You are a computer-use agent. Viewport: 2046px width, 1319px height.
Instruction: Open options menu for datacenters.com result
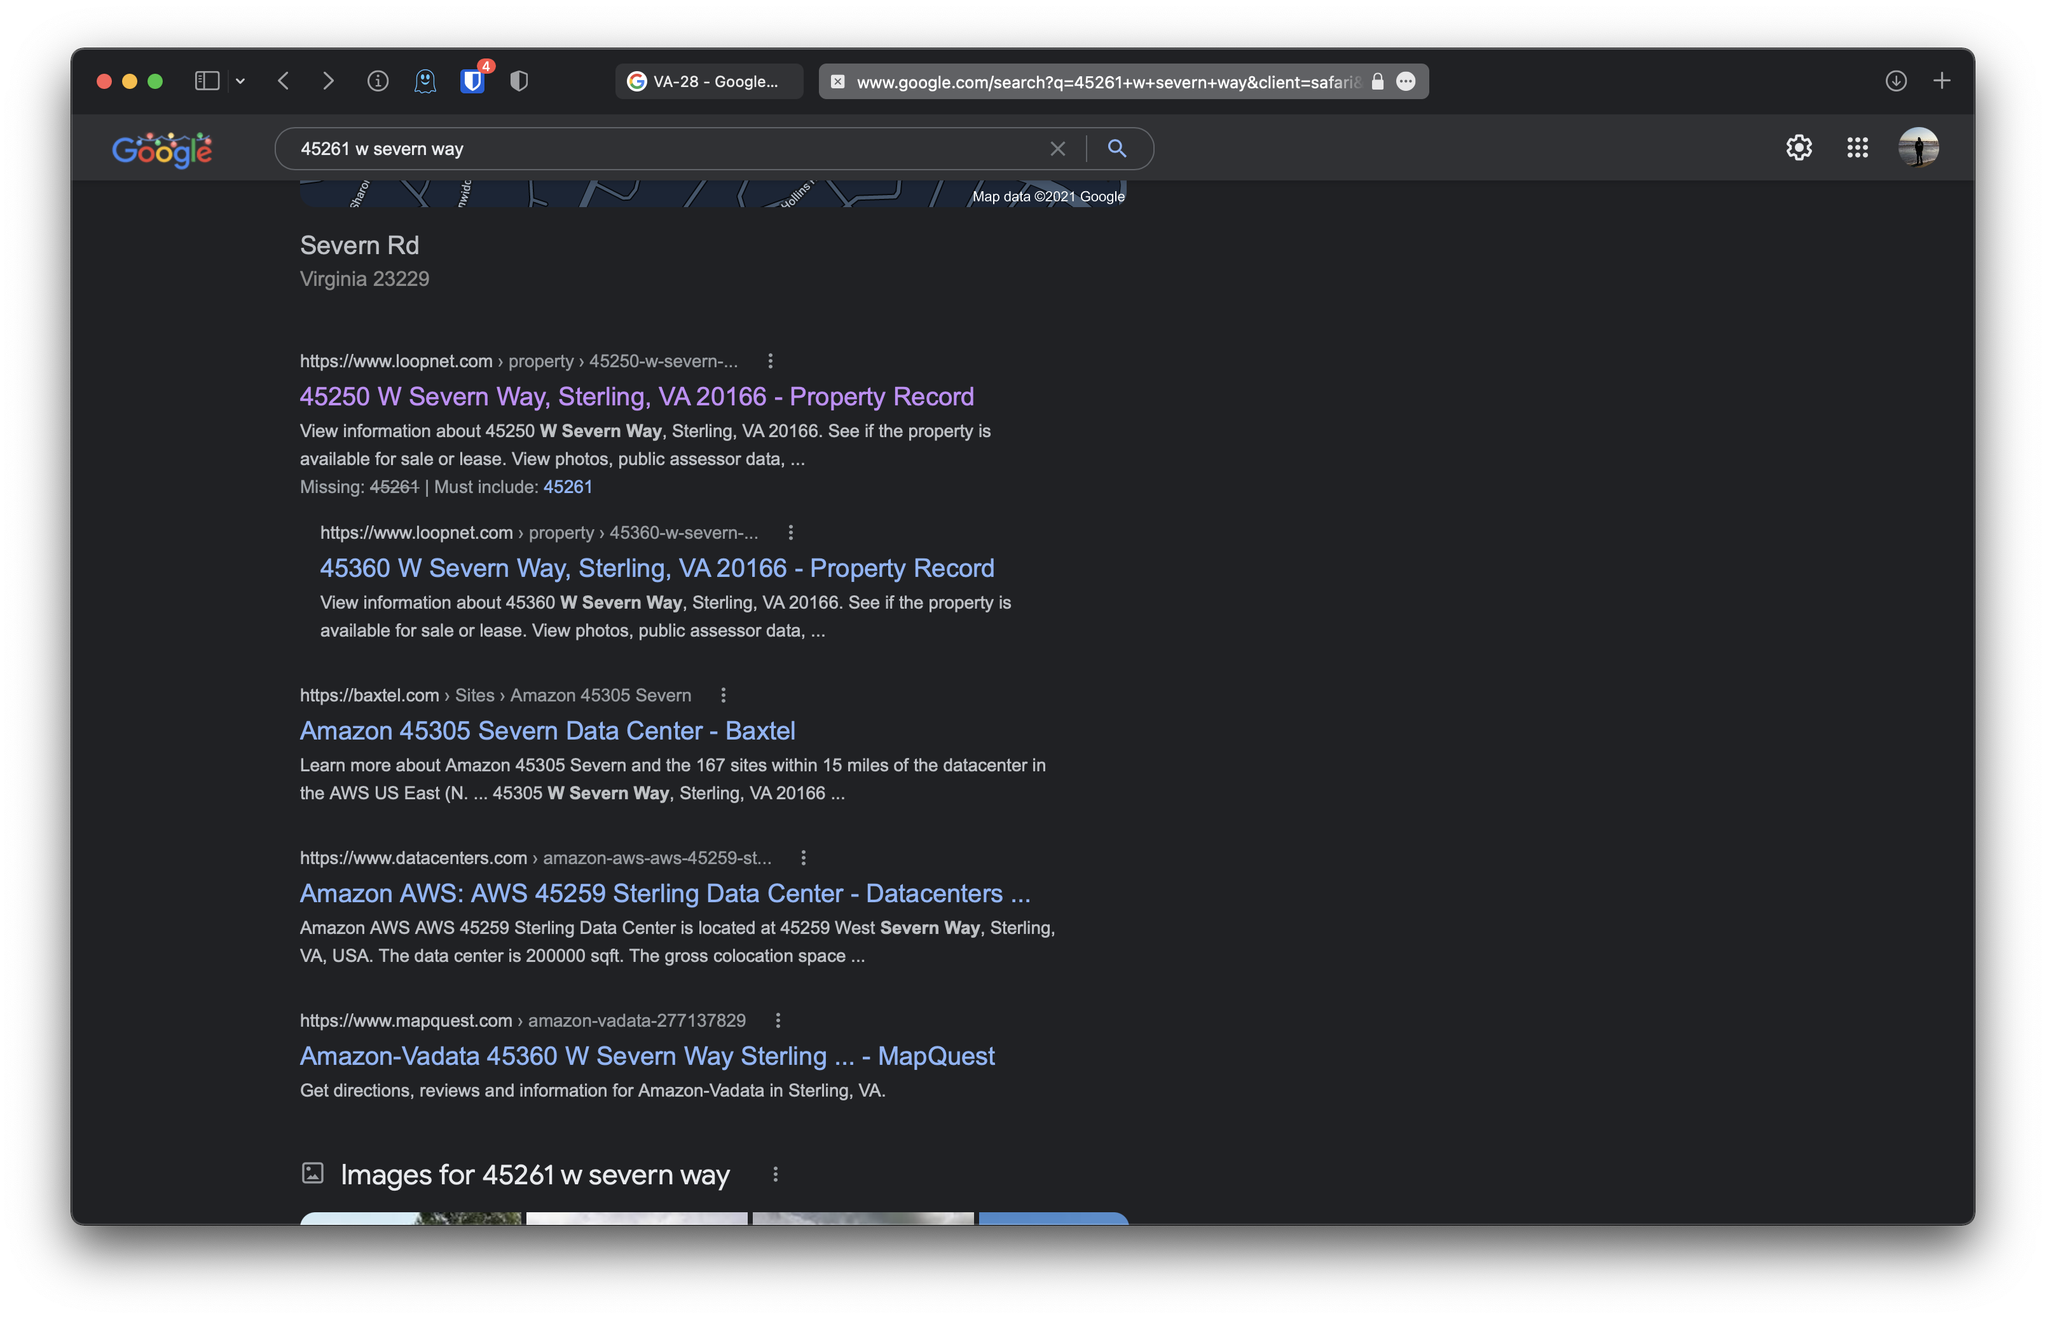click(x=803, y=858)
